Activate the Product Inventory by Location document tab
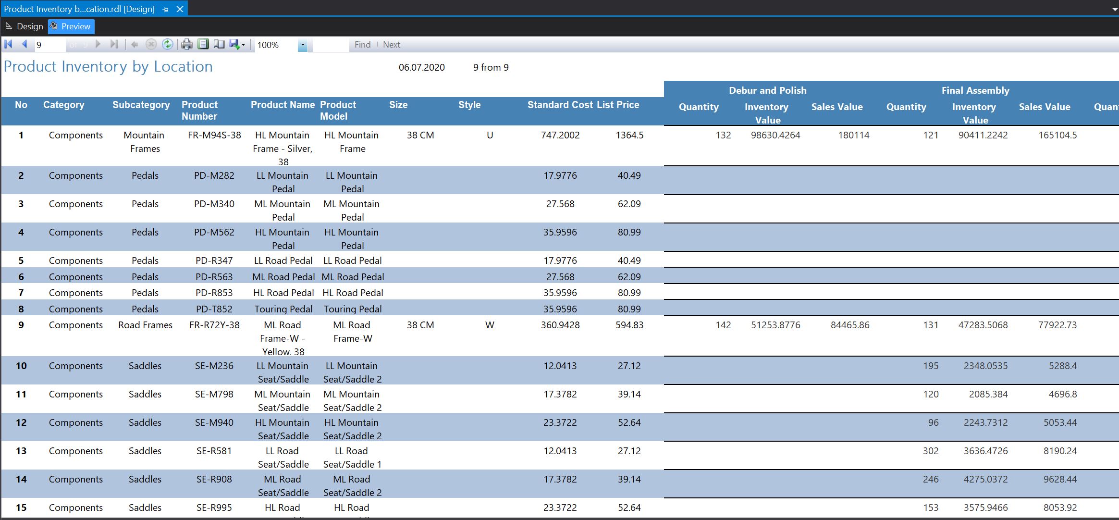This screenshot has height=520, width=1119. pyautogui.click(x=79, y=9)
